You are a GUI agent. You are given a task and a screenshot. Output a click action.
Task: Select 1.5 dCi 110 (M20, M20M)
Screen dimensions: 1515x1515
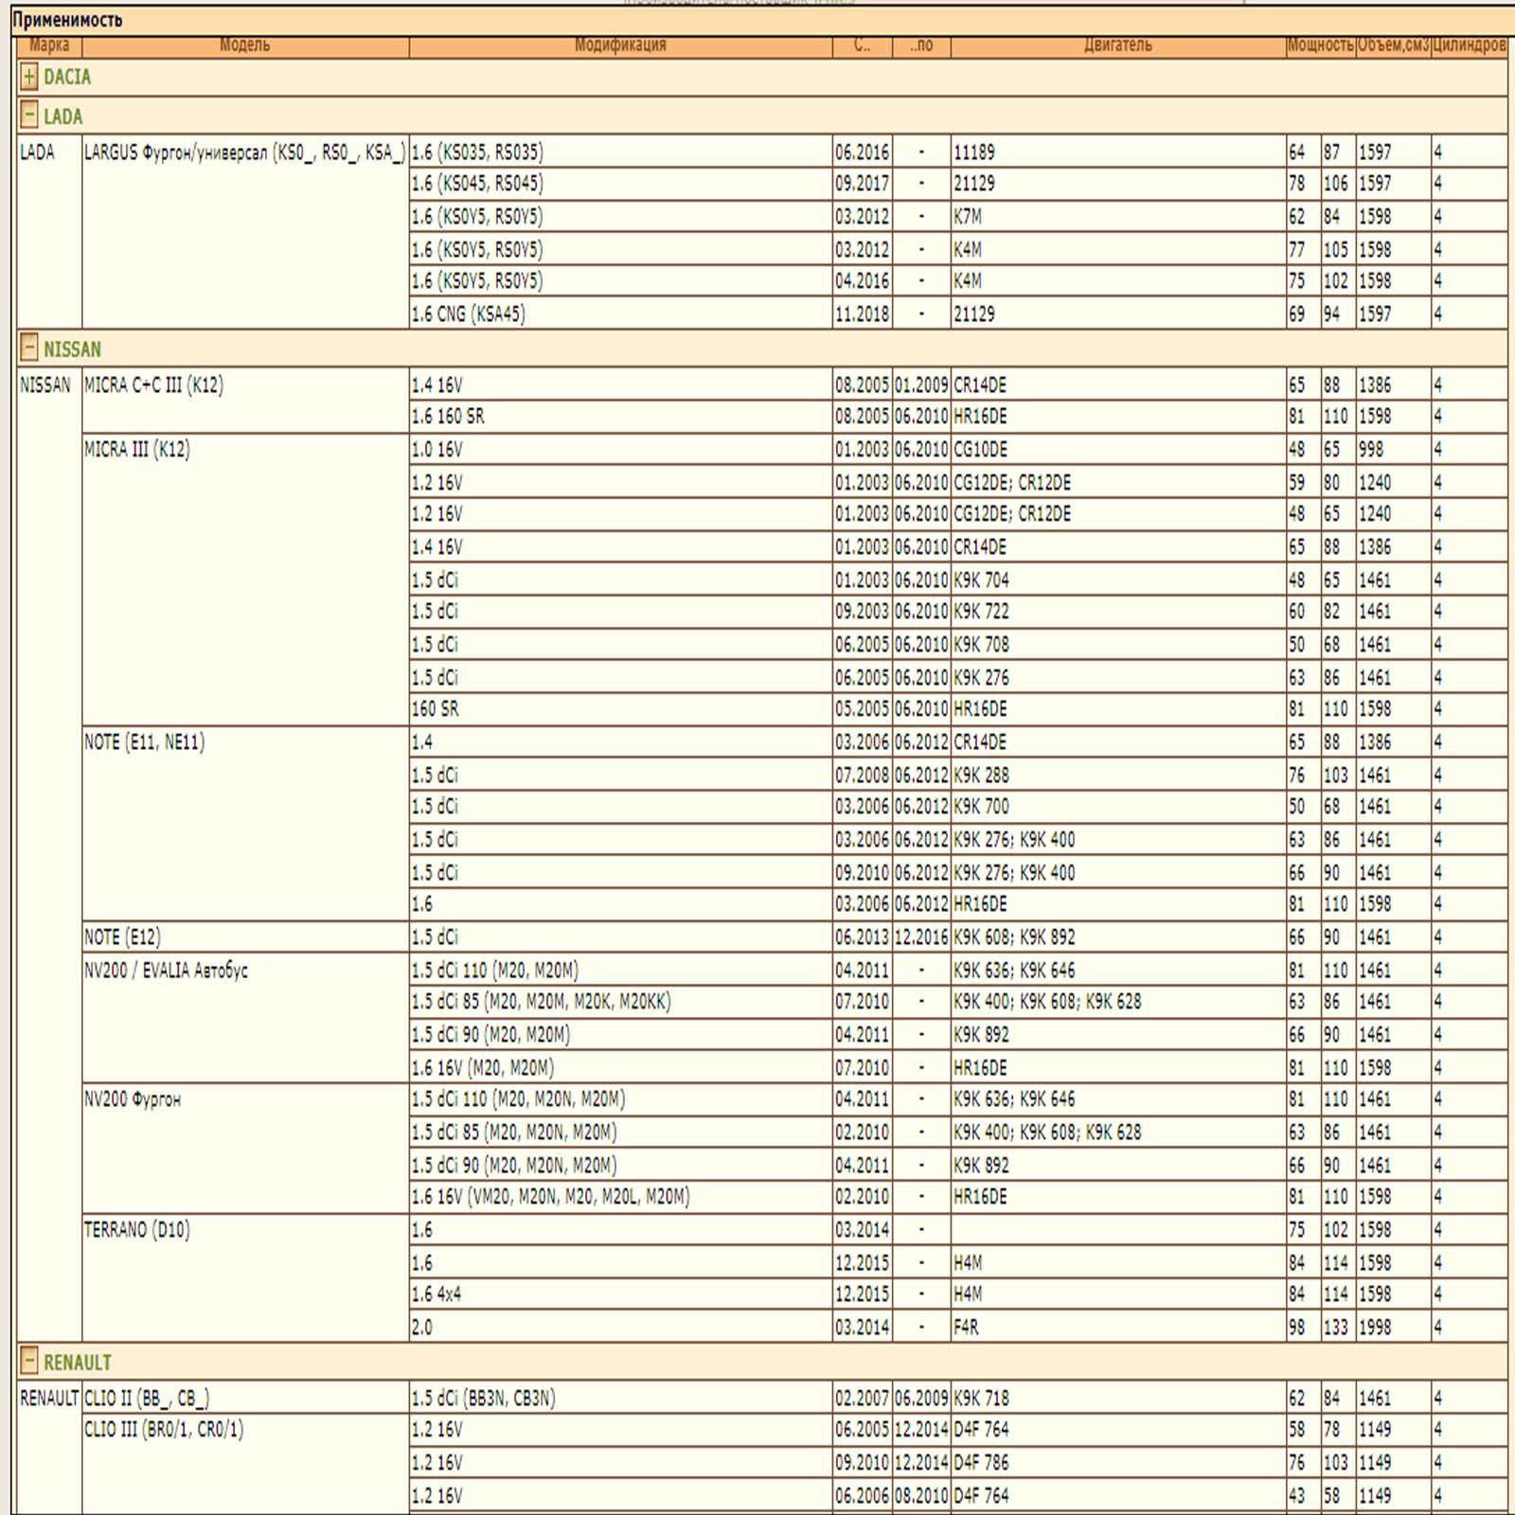pyautogui.click(x=494, y=971)
